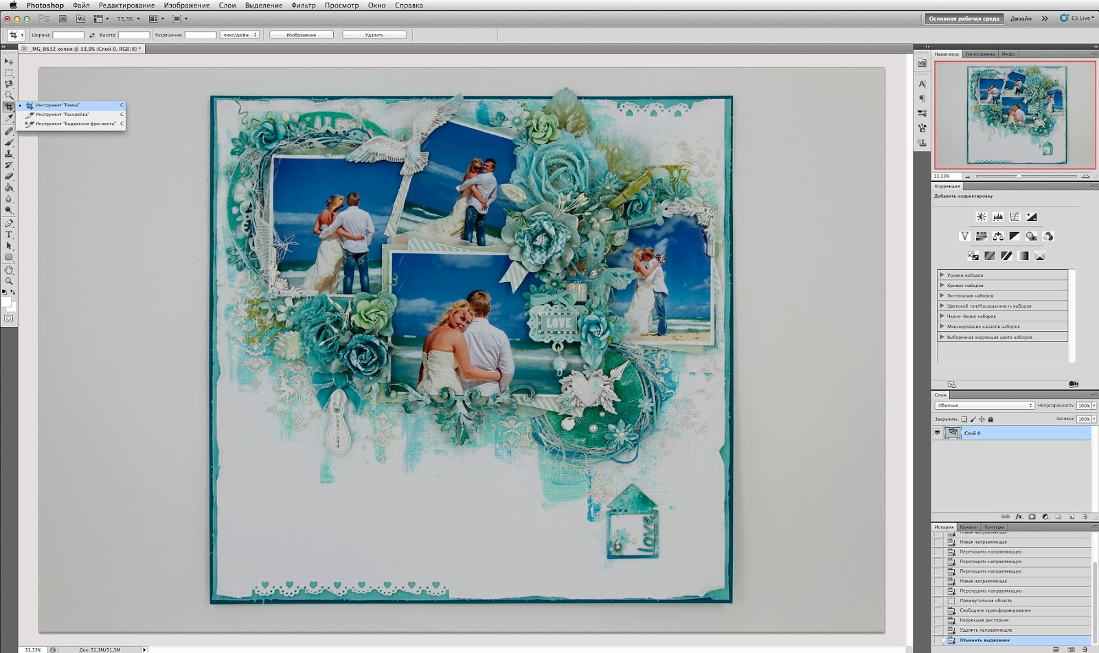This screenshot has height=653, width=1099.
Task: Add a Photo Filter adjustment
Action: [1031, 236]
